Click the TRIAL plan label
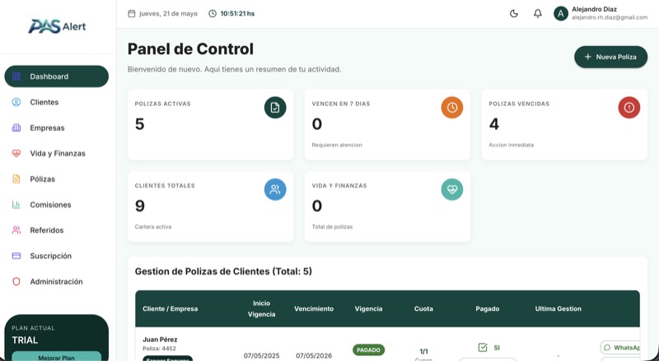Screen dimensions: 659x361 click(25, 340)
